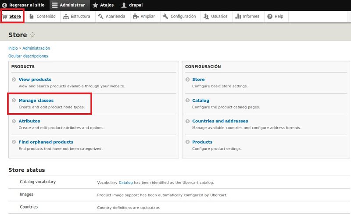The height and width of the screenshot is (216, 351).
Task: Click the 'Images' status label
Action: click(x=26, y=194)
